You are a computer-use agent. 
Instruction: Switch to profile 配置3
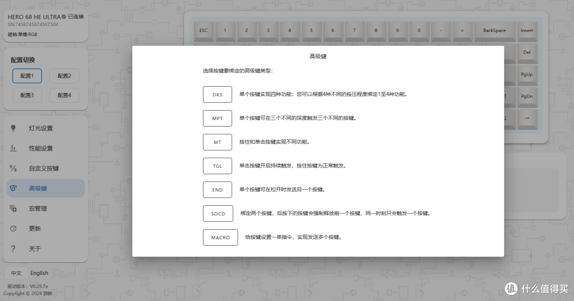[x=27, y=95]
